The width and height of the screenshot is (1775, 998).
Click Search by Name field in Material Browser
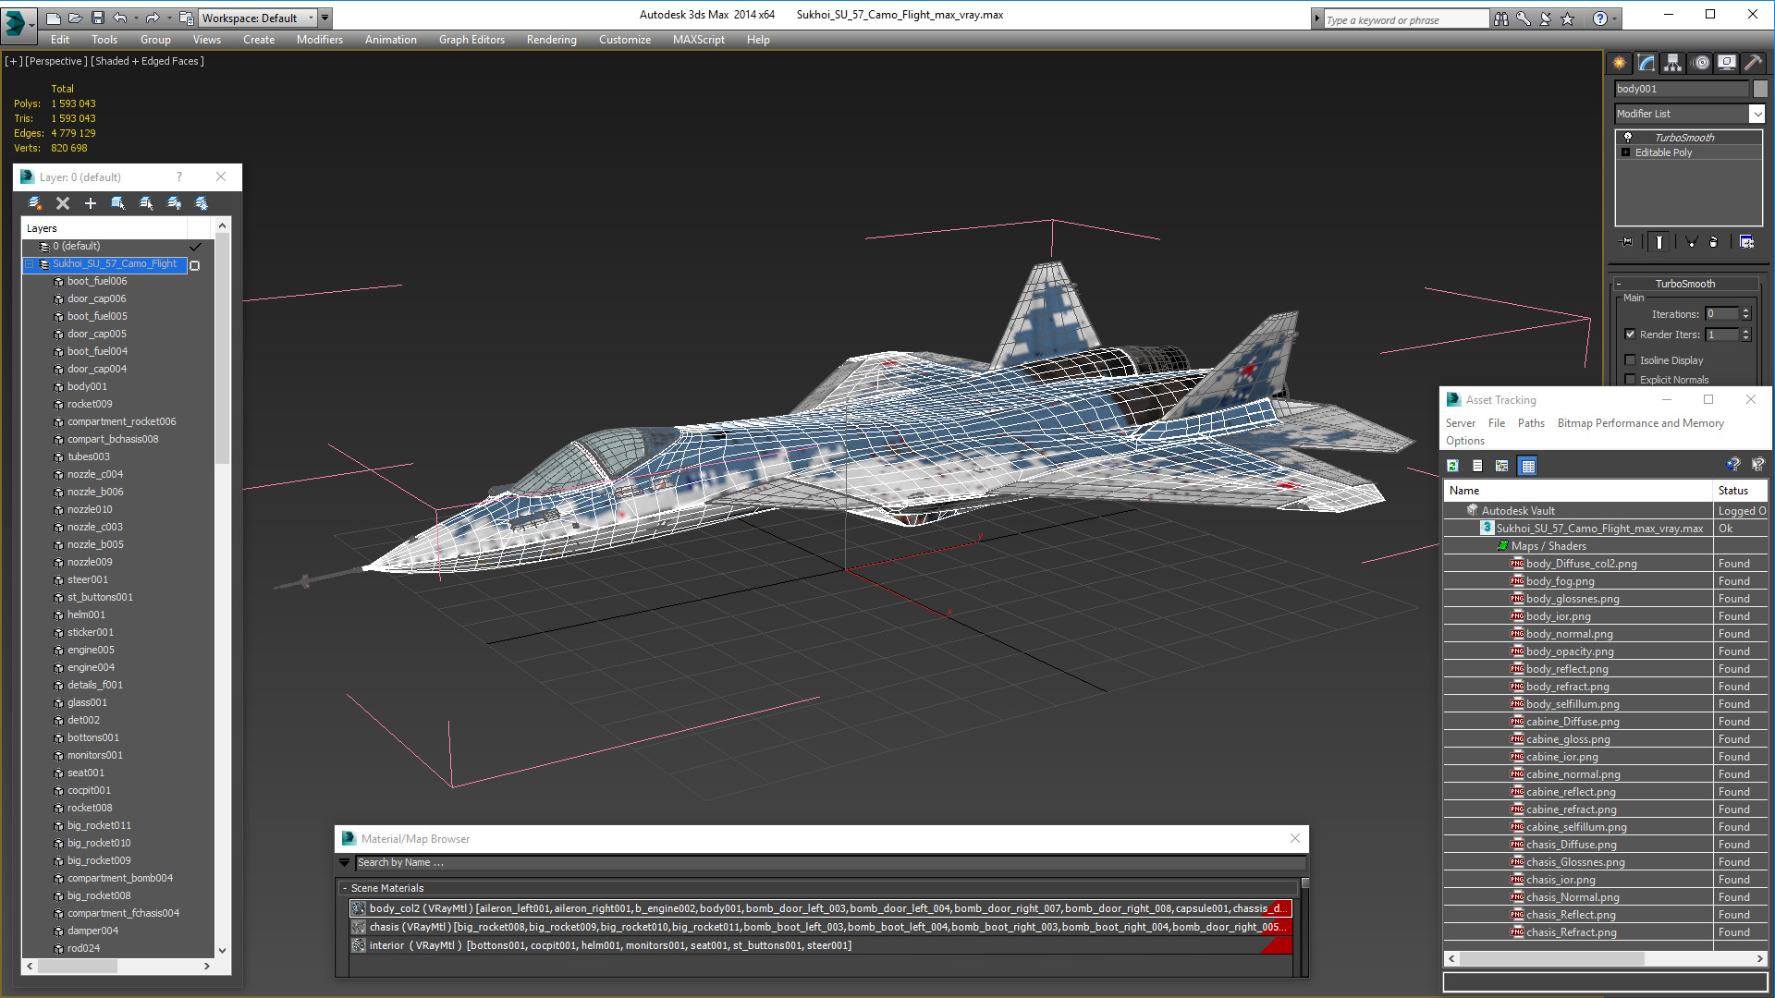[830, 862]
